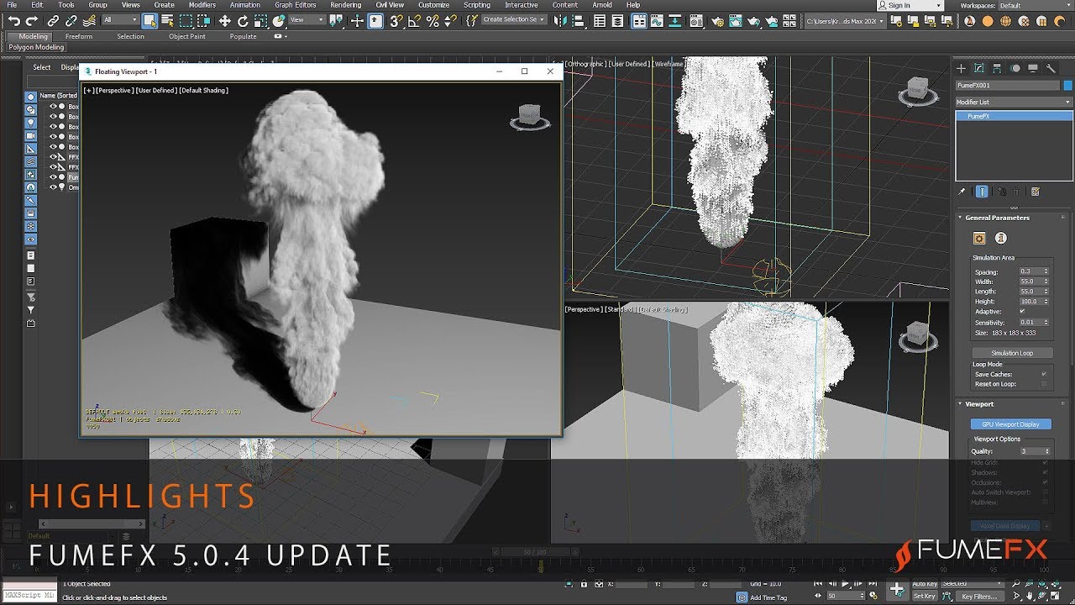Open the Rendering menu

click(345, 5)
